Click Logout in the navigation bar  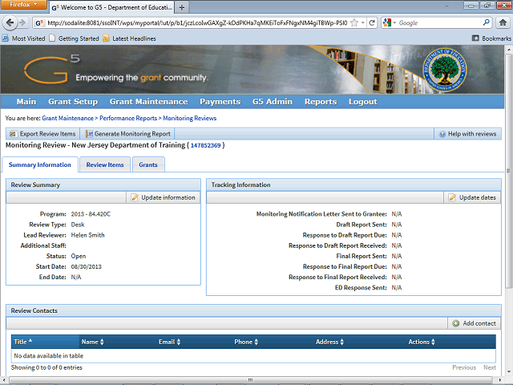pos(363,102)
